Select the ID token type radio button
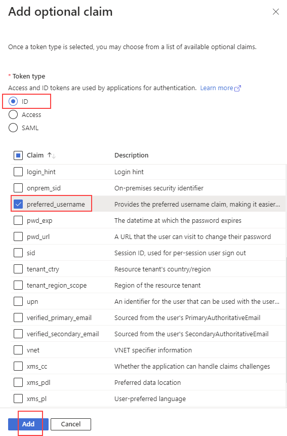The width and height of the screenshot is (287, 436). 13,101
